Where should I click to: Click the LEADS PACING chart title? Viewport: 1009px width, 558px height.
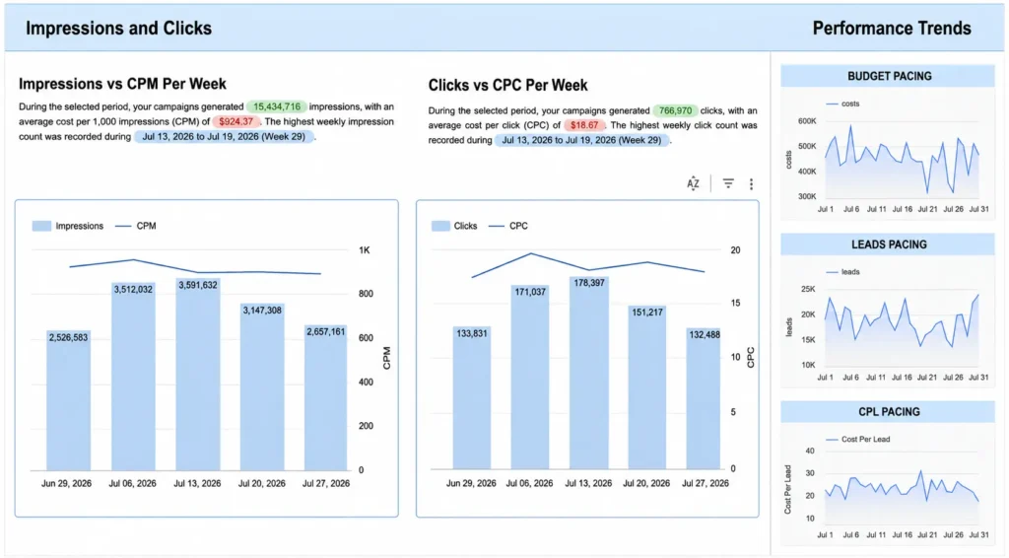(889, 244)
